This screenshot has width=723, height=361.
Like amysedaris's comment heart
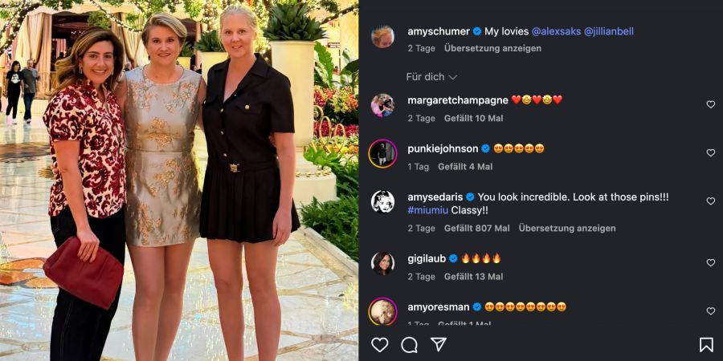tap(711, 201)
